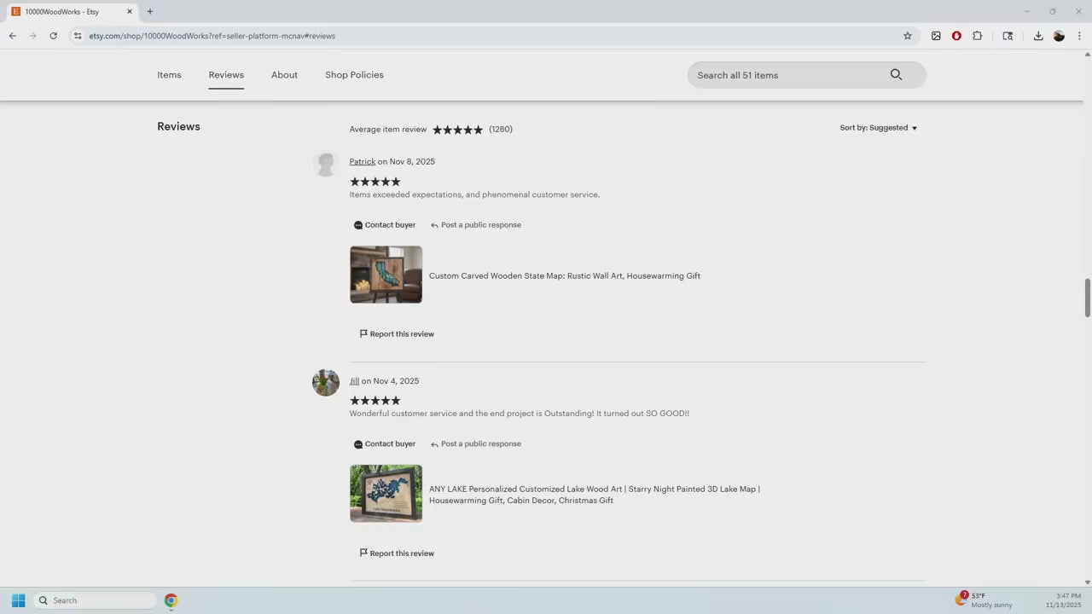The image size is (1092, 614).
Task: Open the browser extensions puzzle icon
Action: (978, 36)
